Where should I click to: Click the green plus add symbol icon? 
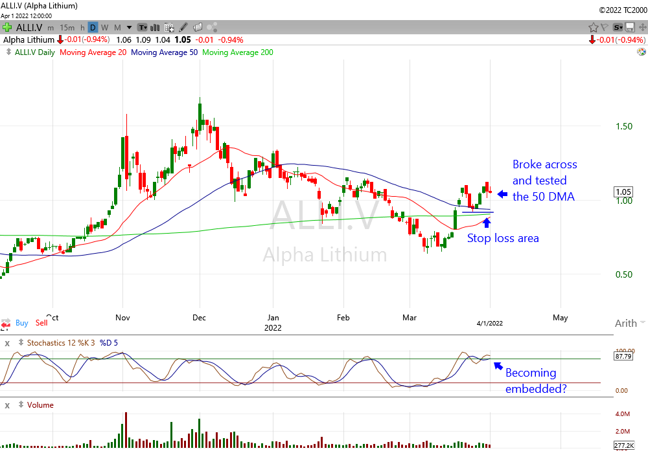(6, 28)
